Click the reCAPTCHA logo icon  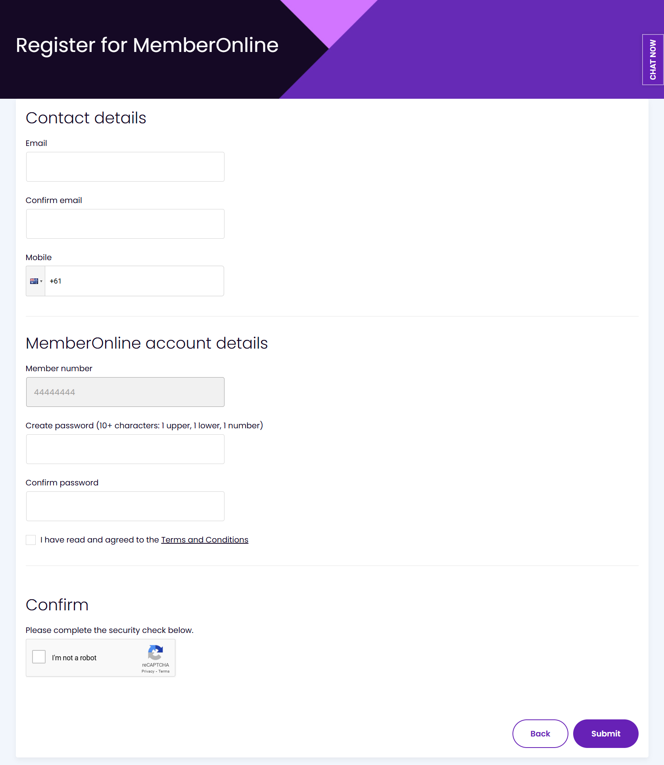[x=155, y=652]
